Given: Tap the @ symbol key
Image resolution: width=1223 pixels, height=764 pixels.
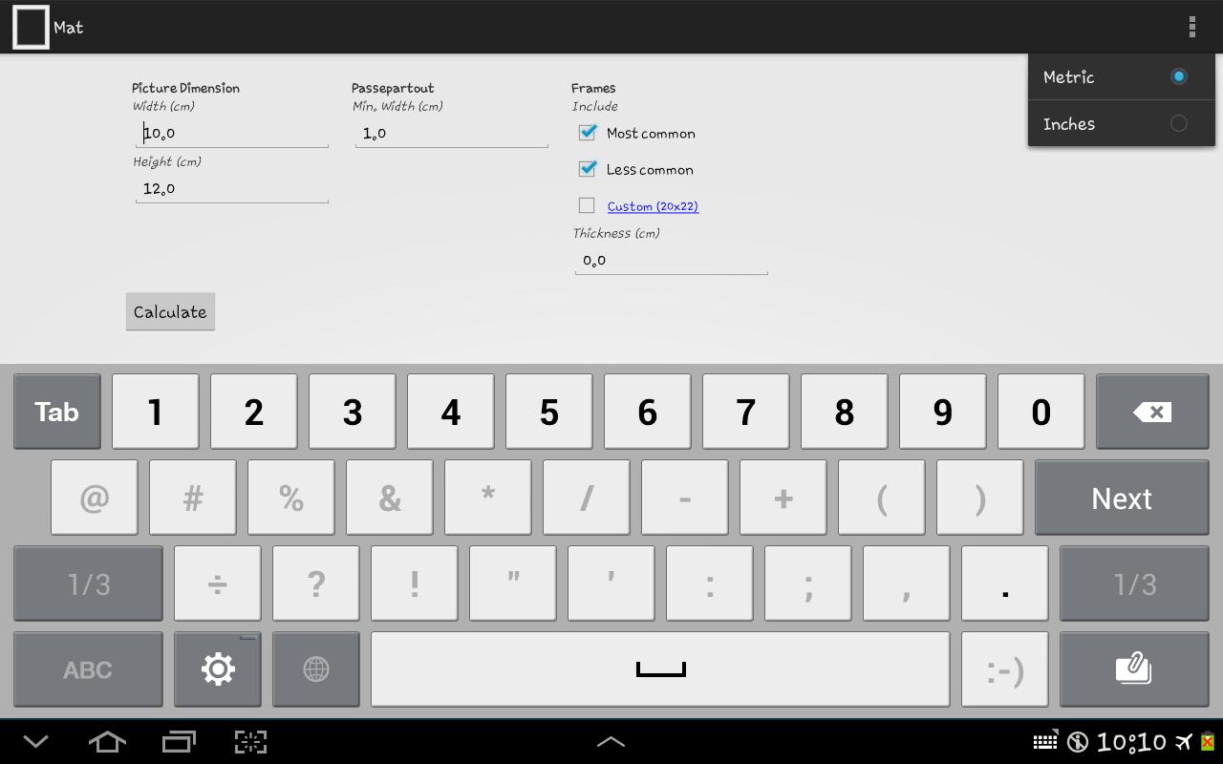Looking at the screenshot, I should click(x=94, y=498).
